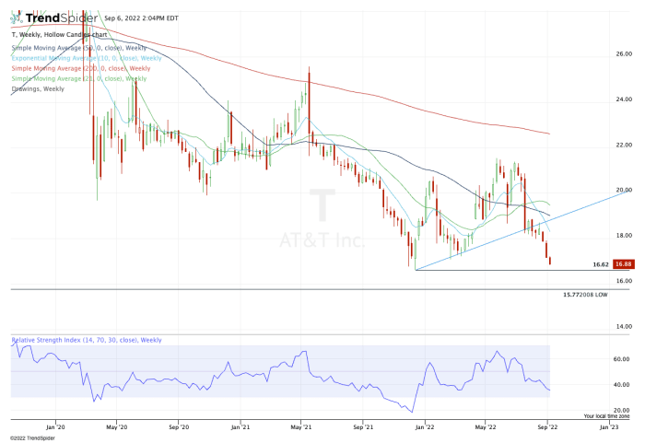Select the Simple Moving Average 50 legend
The height and width of the screenshot is (443, 645).
click(79, 48)
